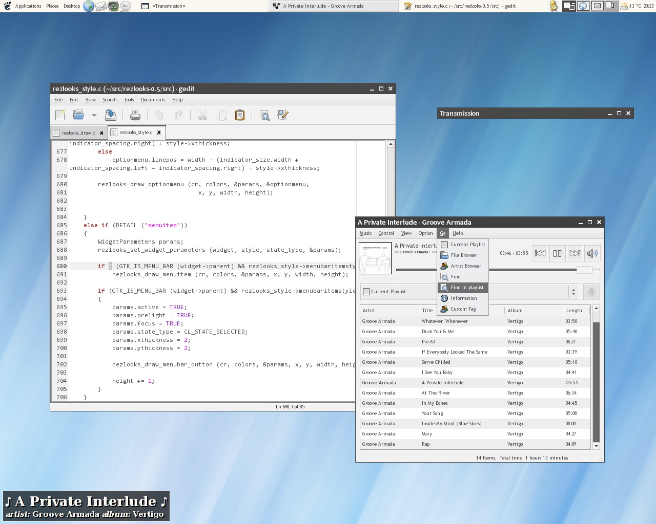This screenshot has height=524, width=656.
Task: Click the Redo icon in gedit
Action: coord(178,115)
